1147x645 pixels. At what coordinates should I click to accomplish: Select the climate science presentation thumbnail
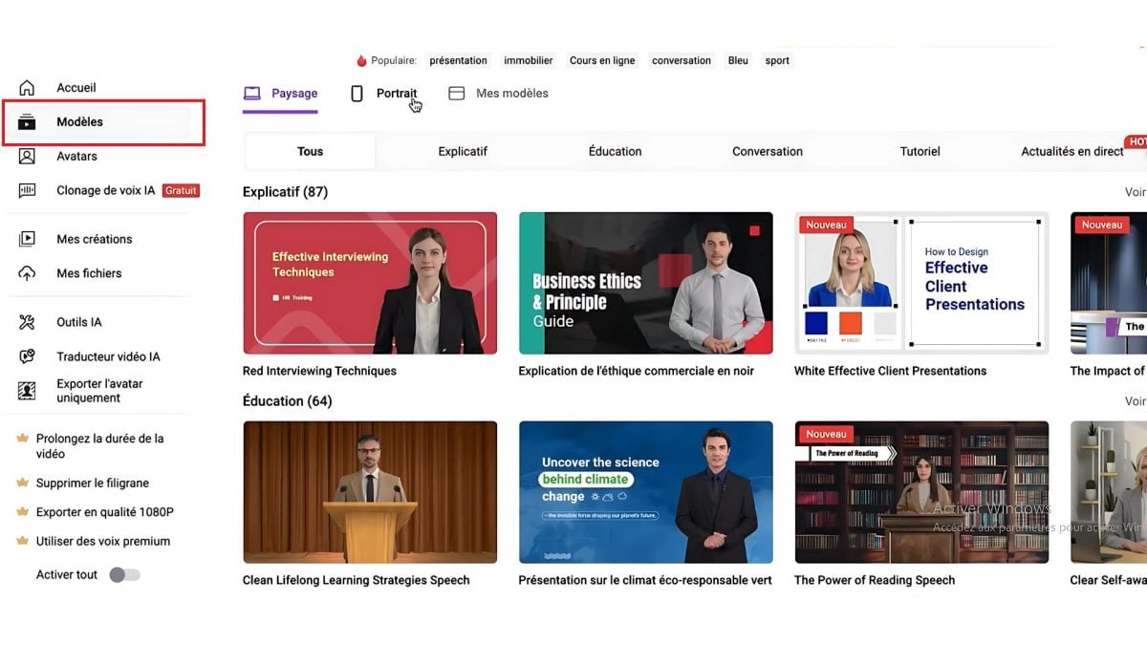(645, 492)
